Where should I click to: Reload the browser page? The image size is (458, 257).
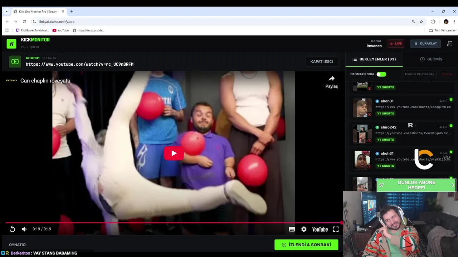pyautogui.click(x=24, y=22)
